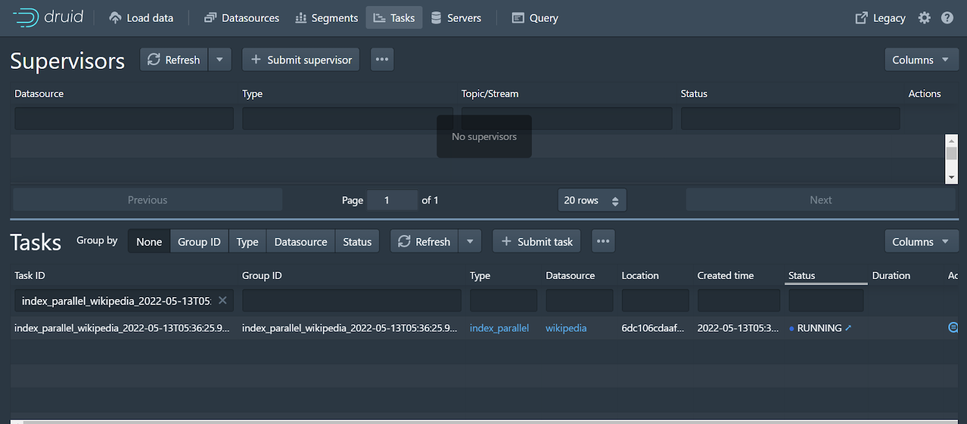Image resolution: width=967 pixels, height=424 pixels.
Task: Group tasks by Status
Action: click(357, 242)
